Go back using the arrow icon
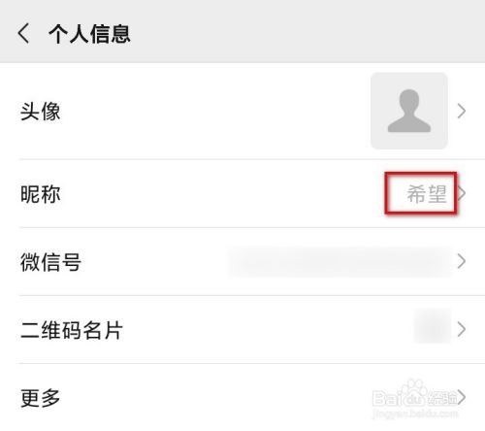Screen dimensions: 485x431 [23, 33]
